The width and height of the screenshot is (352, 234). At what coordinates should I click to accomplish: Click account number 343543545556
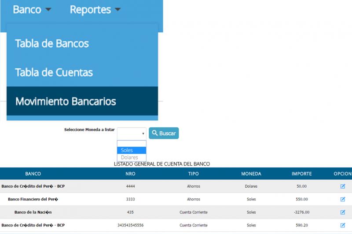[130, 225]
